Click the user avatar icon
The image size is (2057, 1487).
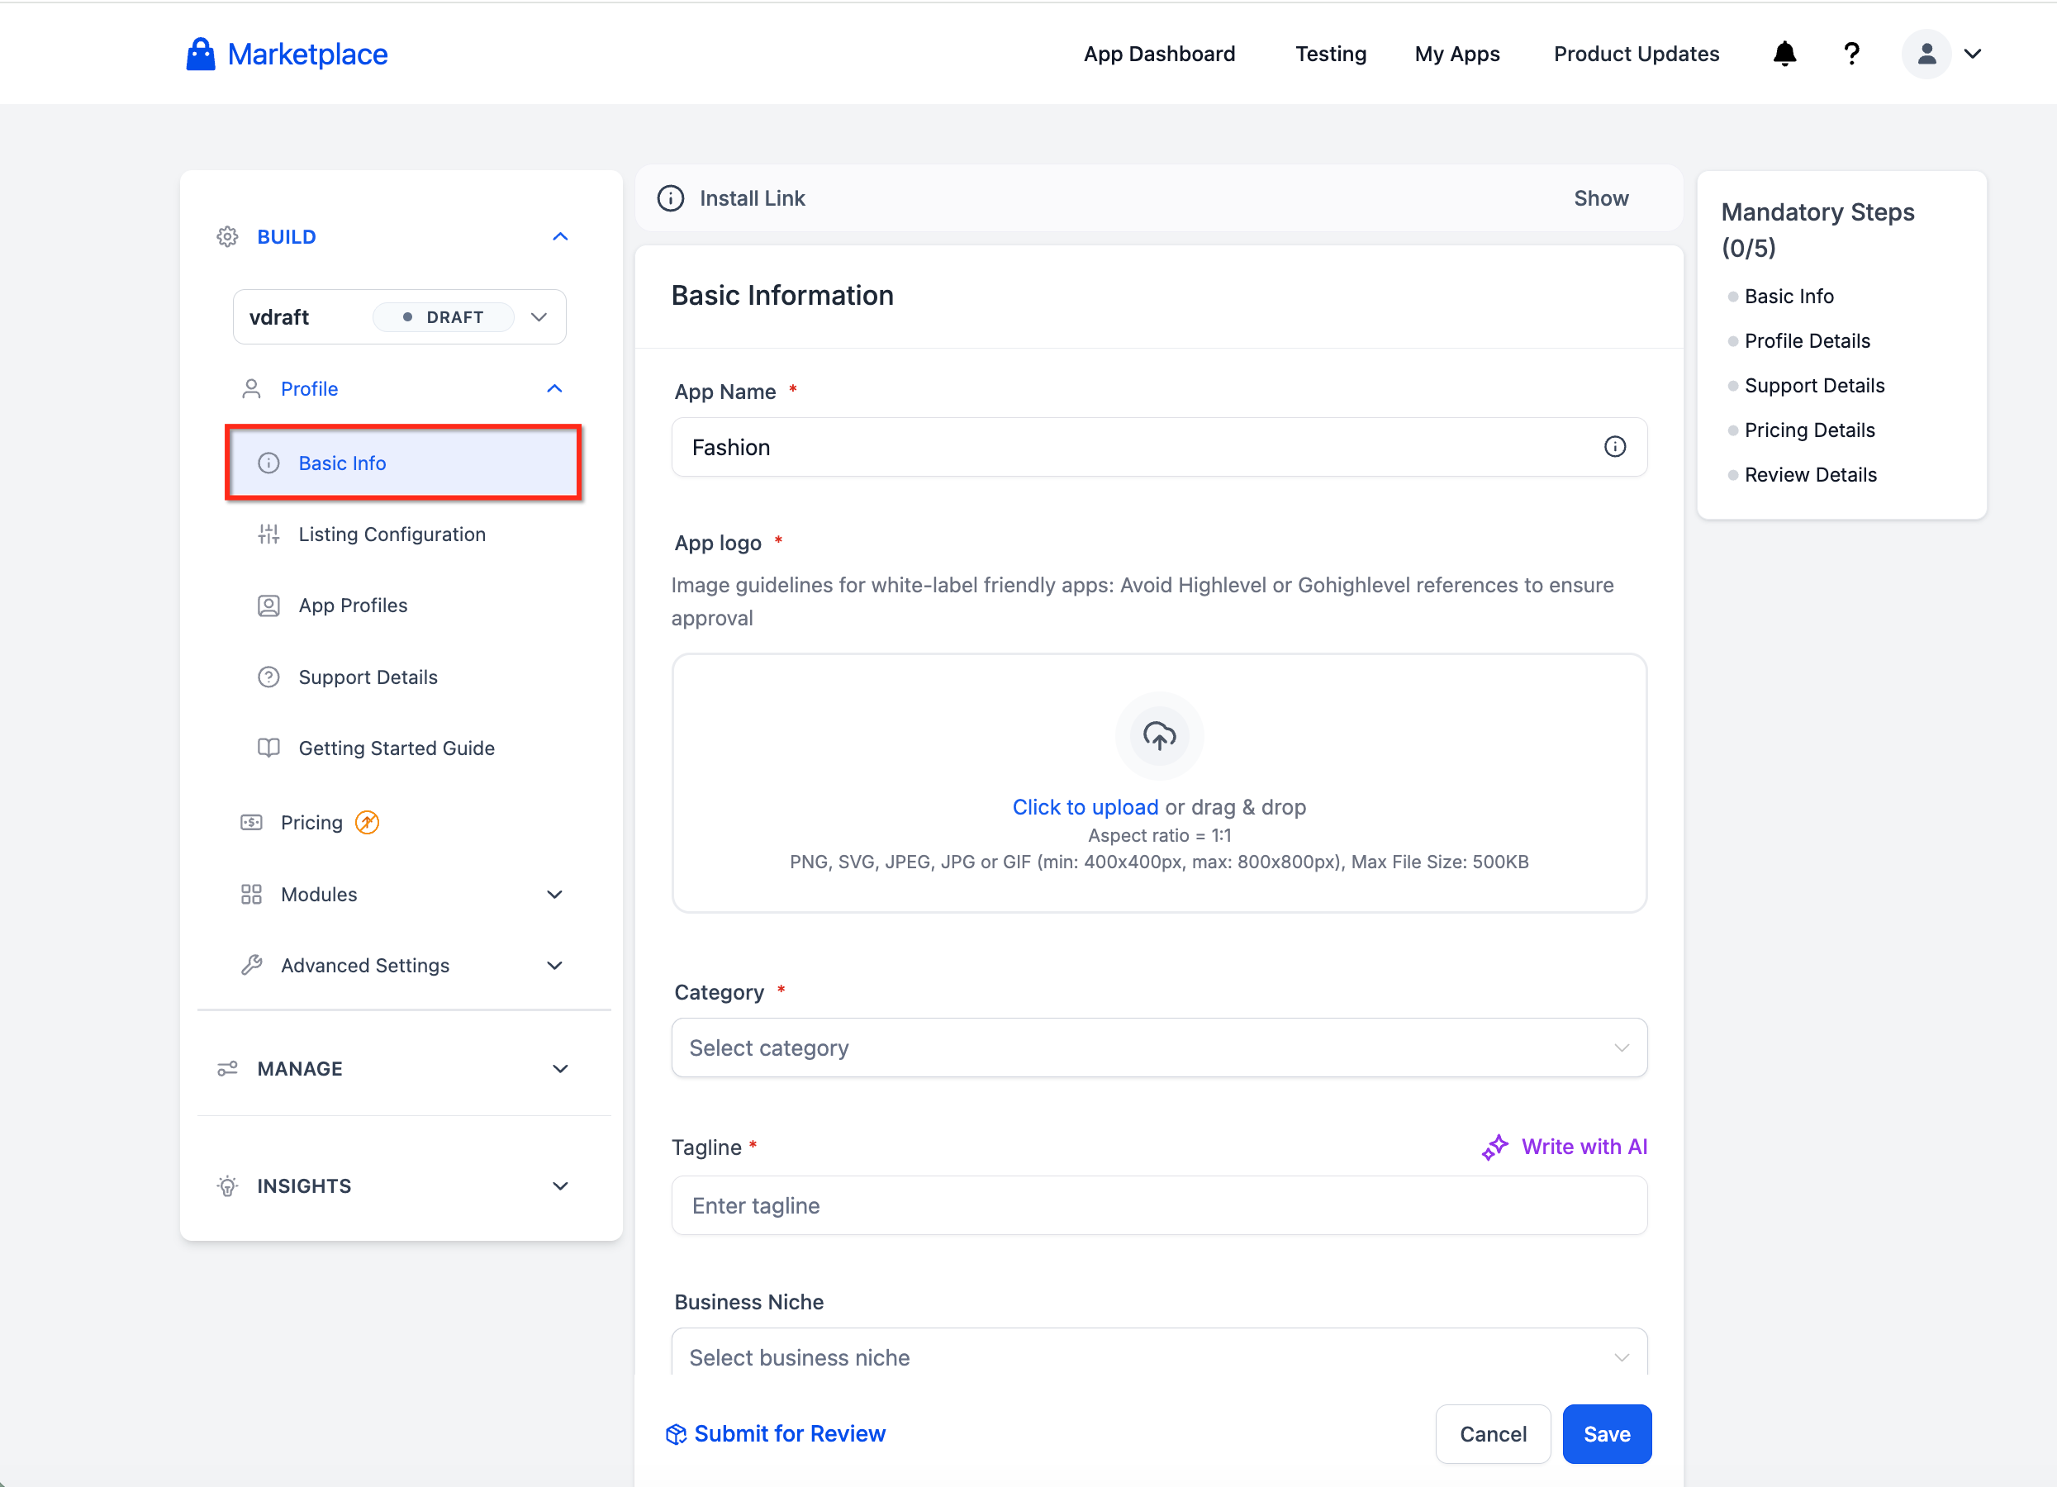1926,55
